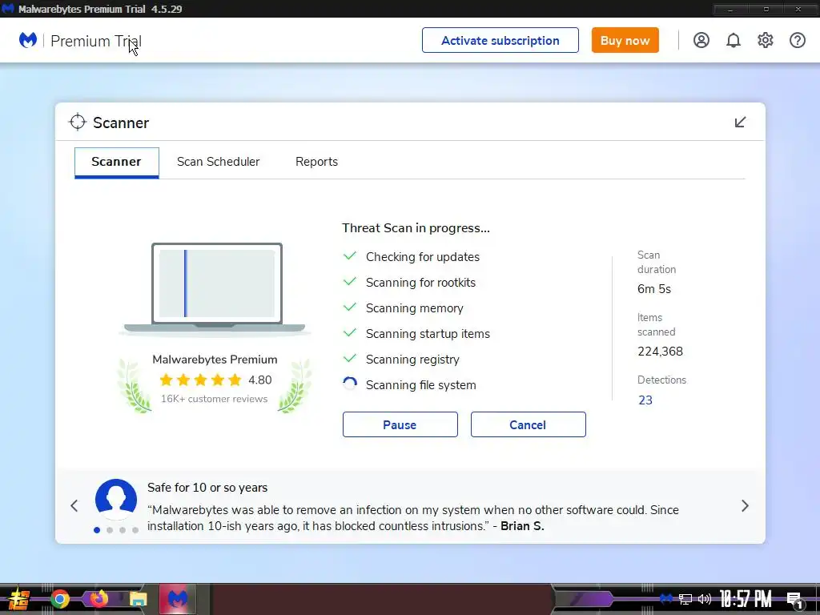Click Activate subscription button

coord(500,40)
